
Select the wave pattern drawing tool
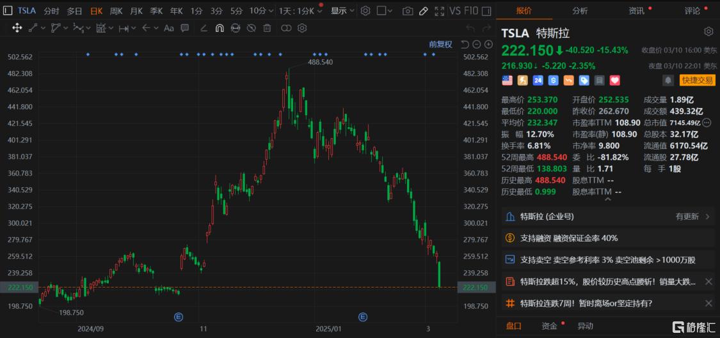pyautogui.click(x=78, y=29)
